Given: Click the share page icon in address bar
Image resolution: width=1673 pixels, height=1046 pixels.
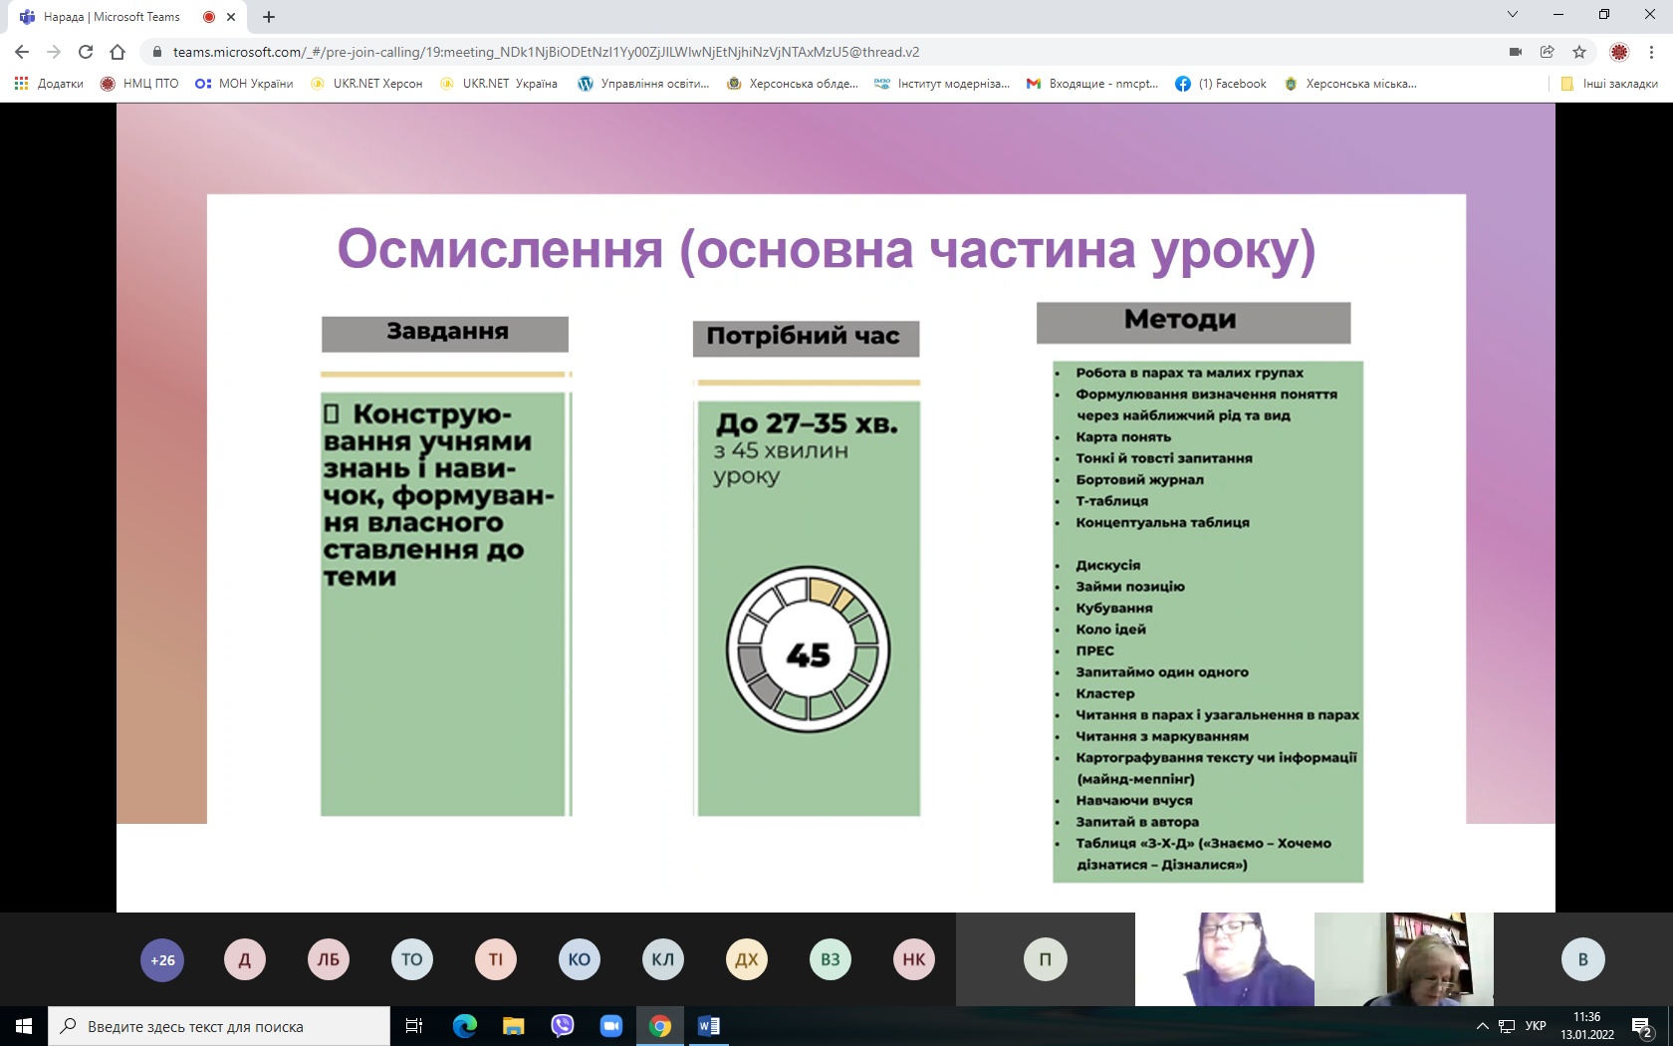Looking at the screenshot, I should click(x=1548, y=52).
